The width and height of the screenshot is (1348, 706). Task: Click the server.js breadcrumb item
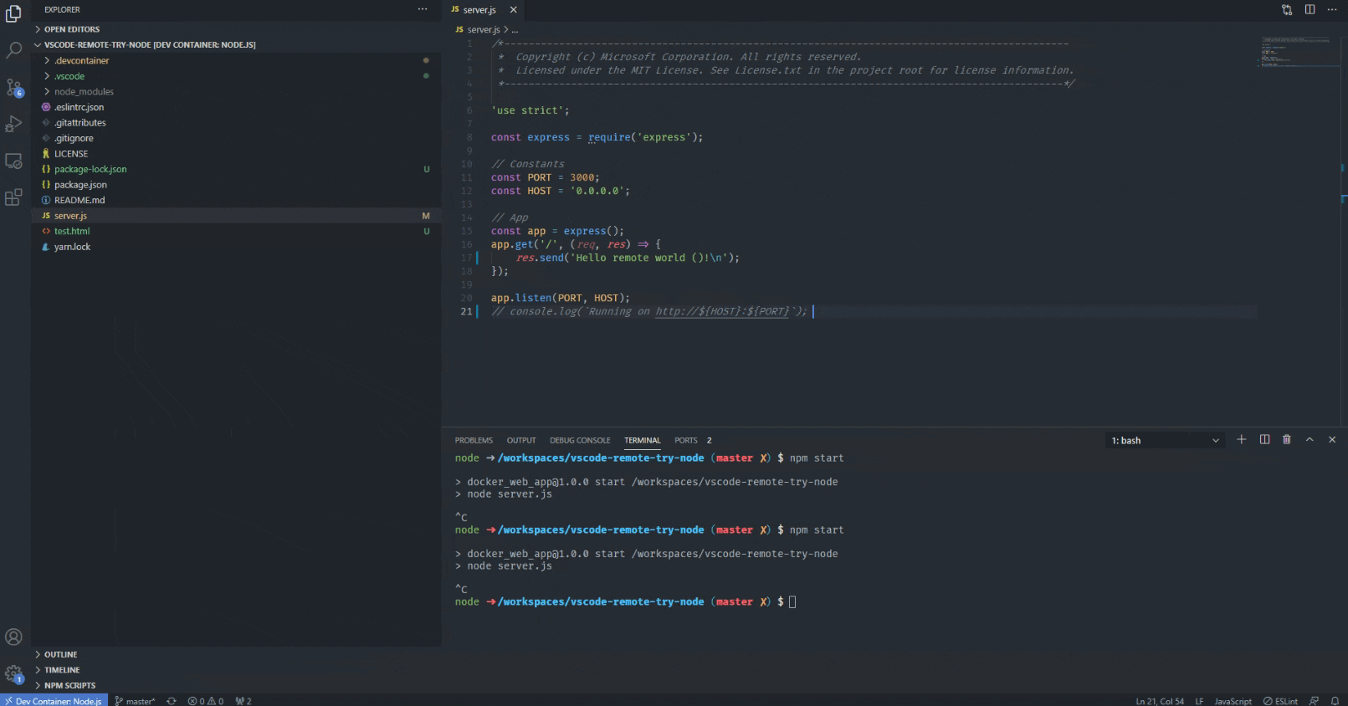pyautogui.click(x=477, y=29)
